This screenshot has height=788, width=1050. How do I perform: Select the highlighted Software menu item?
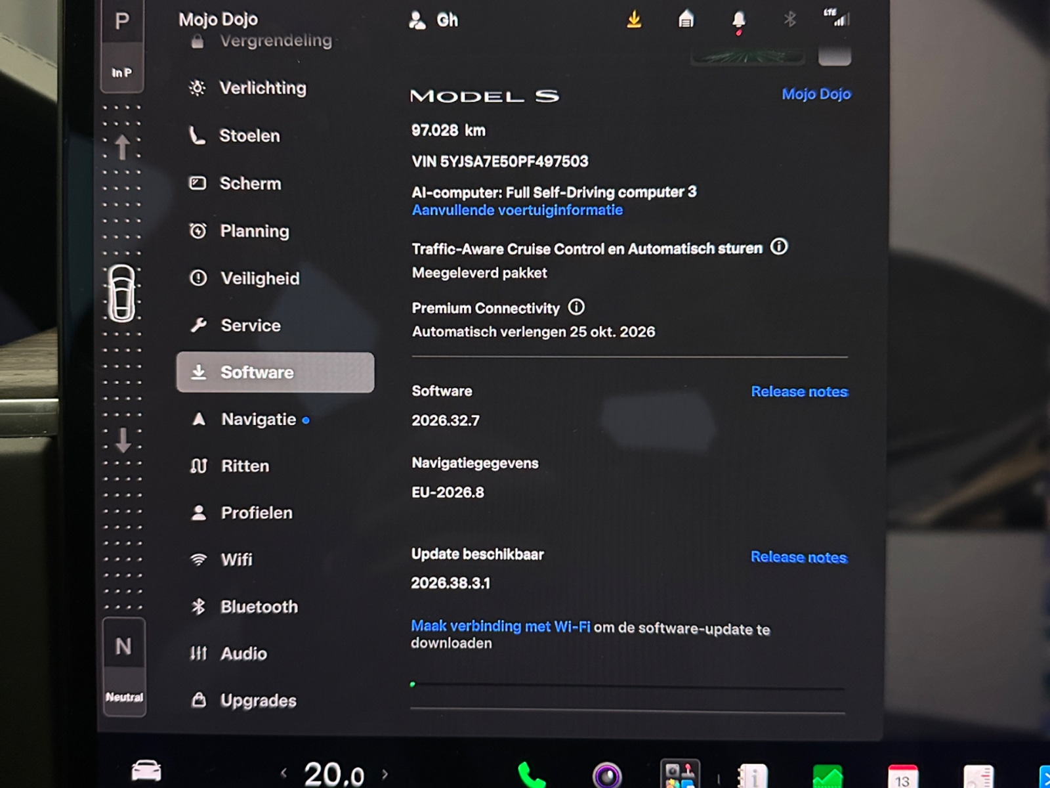point(275,372)
